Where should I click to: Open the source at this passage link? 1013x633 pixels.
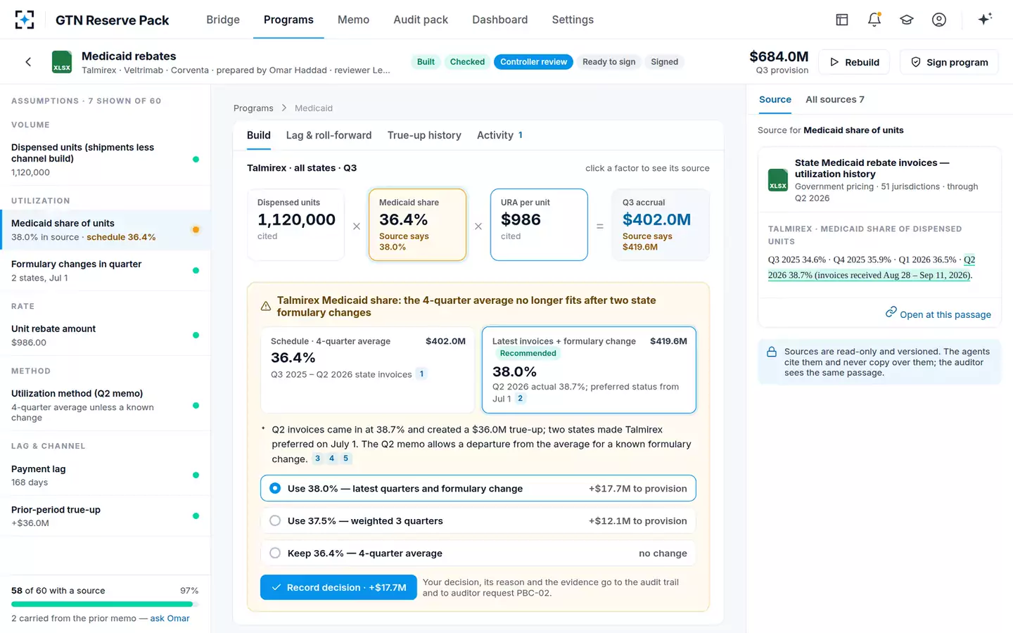938,314
